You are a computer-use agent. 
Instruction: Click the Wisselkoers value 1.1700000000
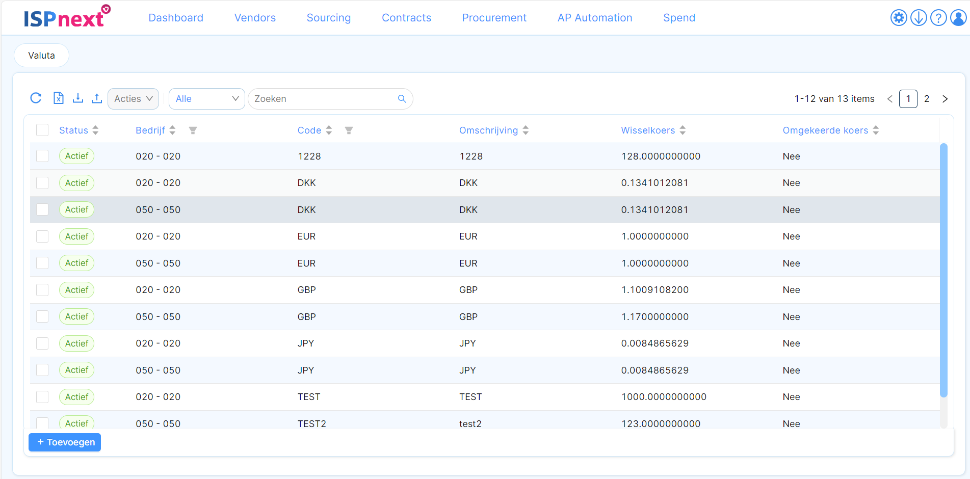coord(655,317)
